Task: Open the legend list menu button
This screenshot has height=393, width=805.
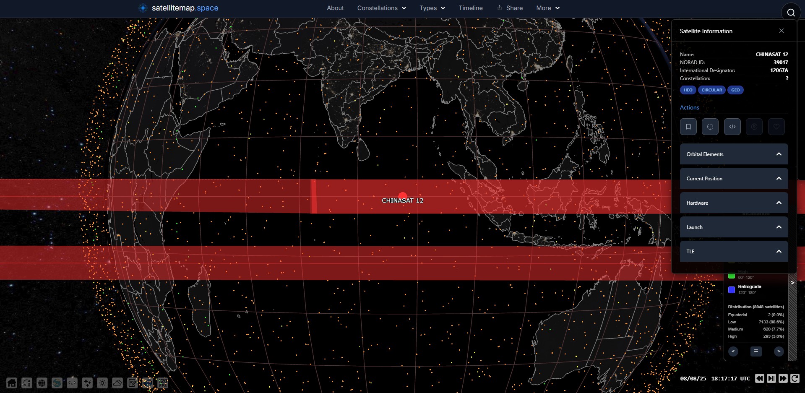Action: point(756,351)
